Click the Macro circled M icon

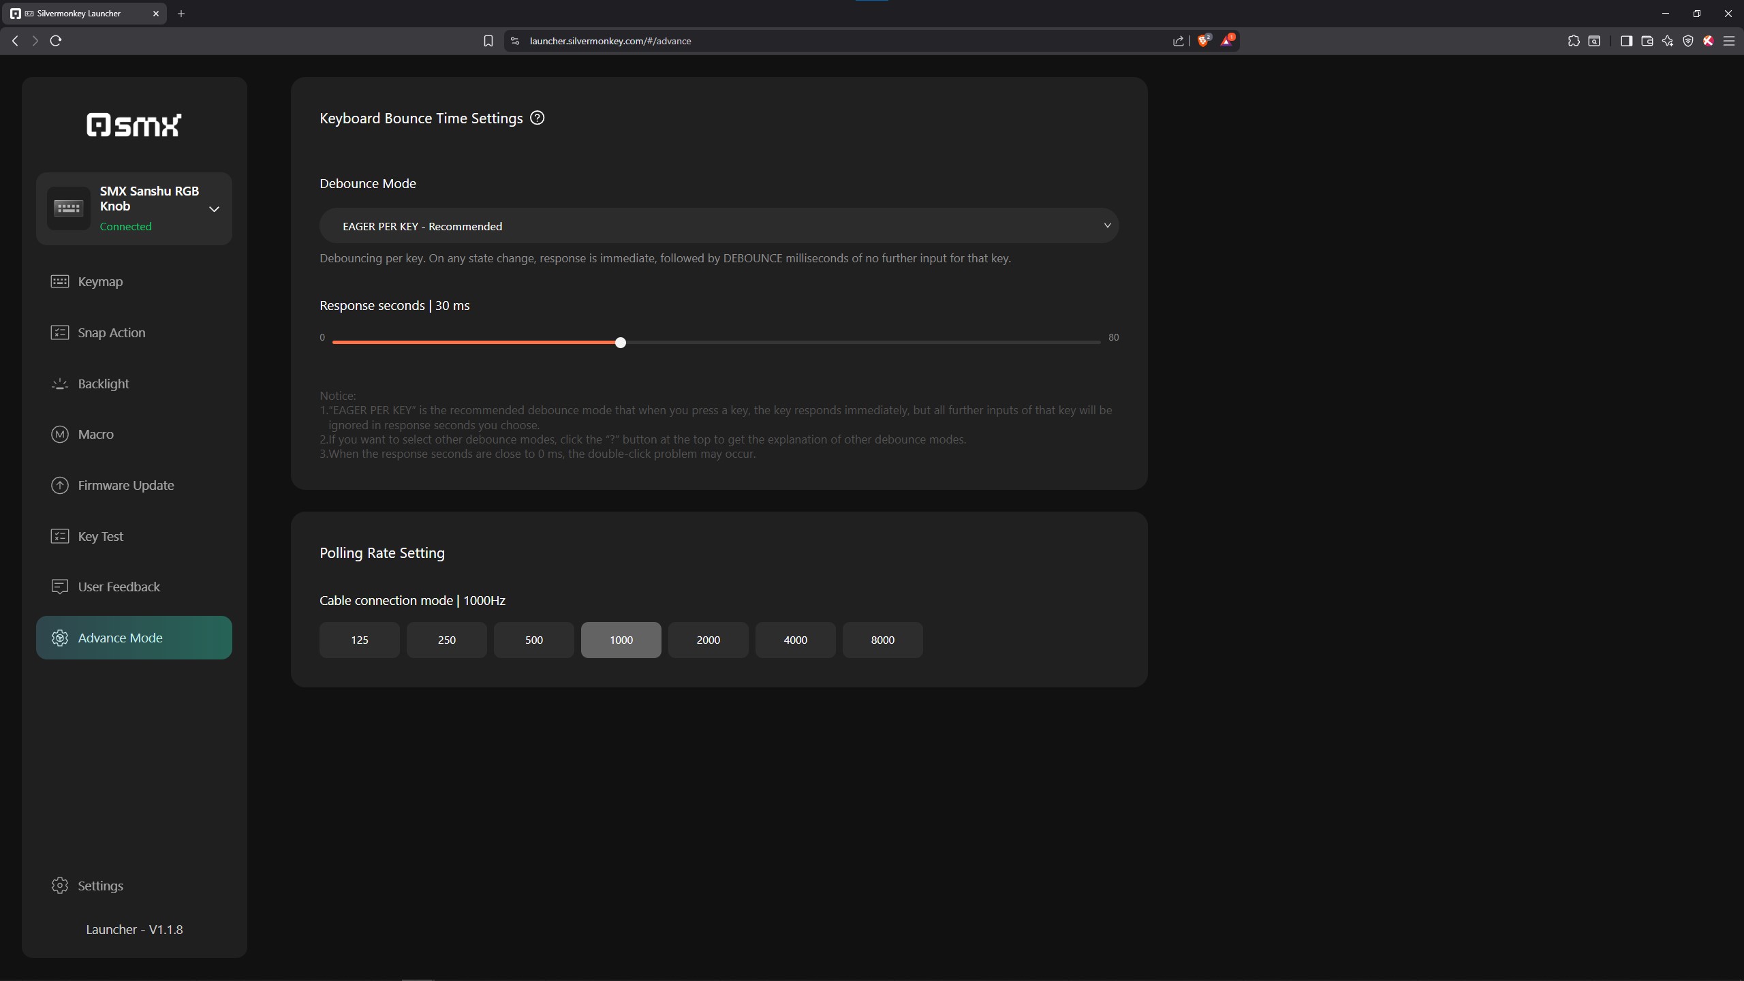click(x=60, y=434)
